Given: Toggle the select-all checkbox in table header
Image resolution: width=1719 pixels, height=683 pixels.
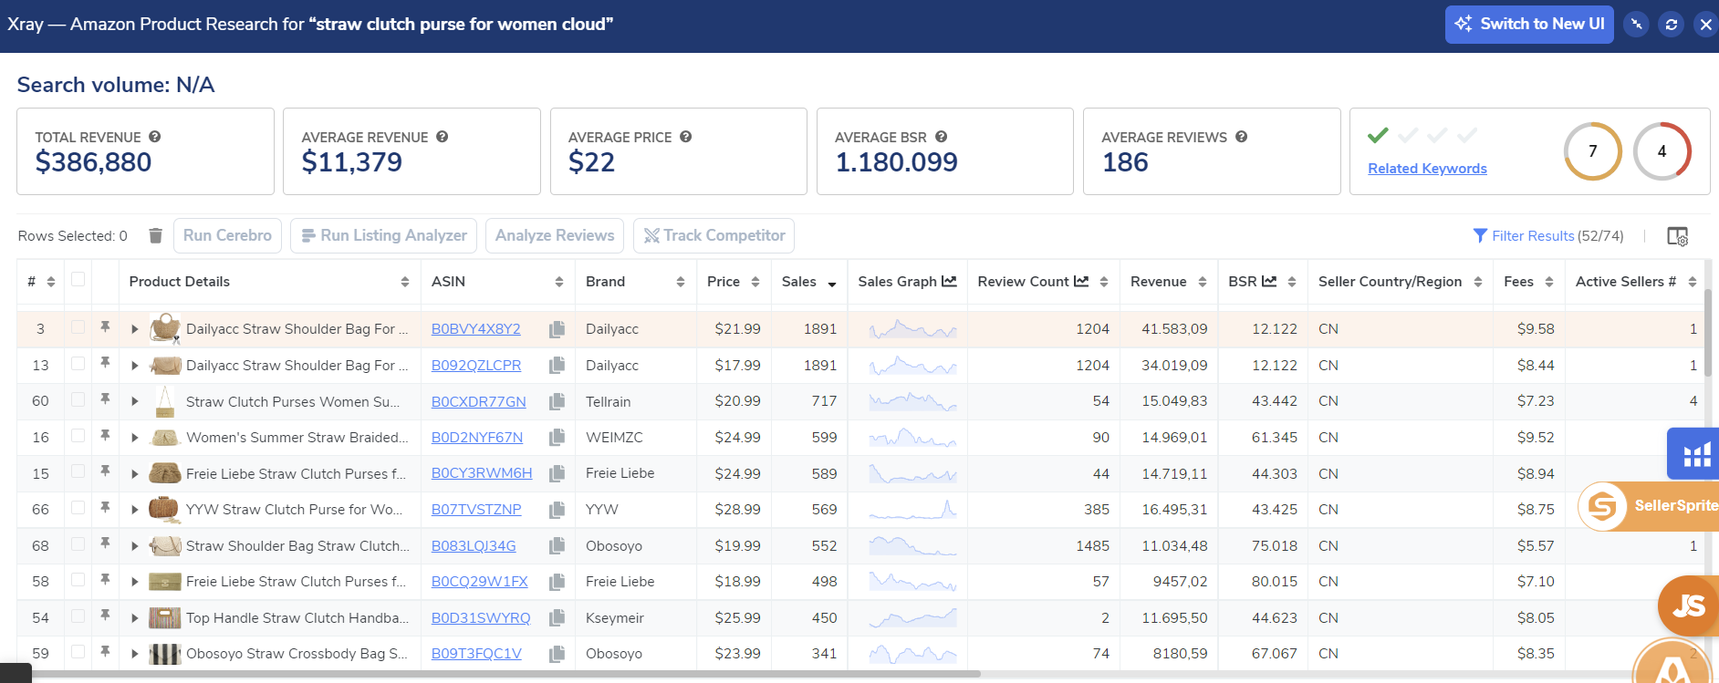Looking at the screenshot, I should [78, 279].
